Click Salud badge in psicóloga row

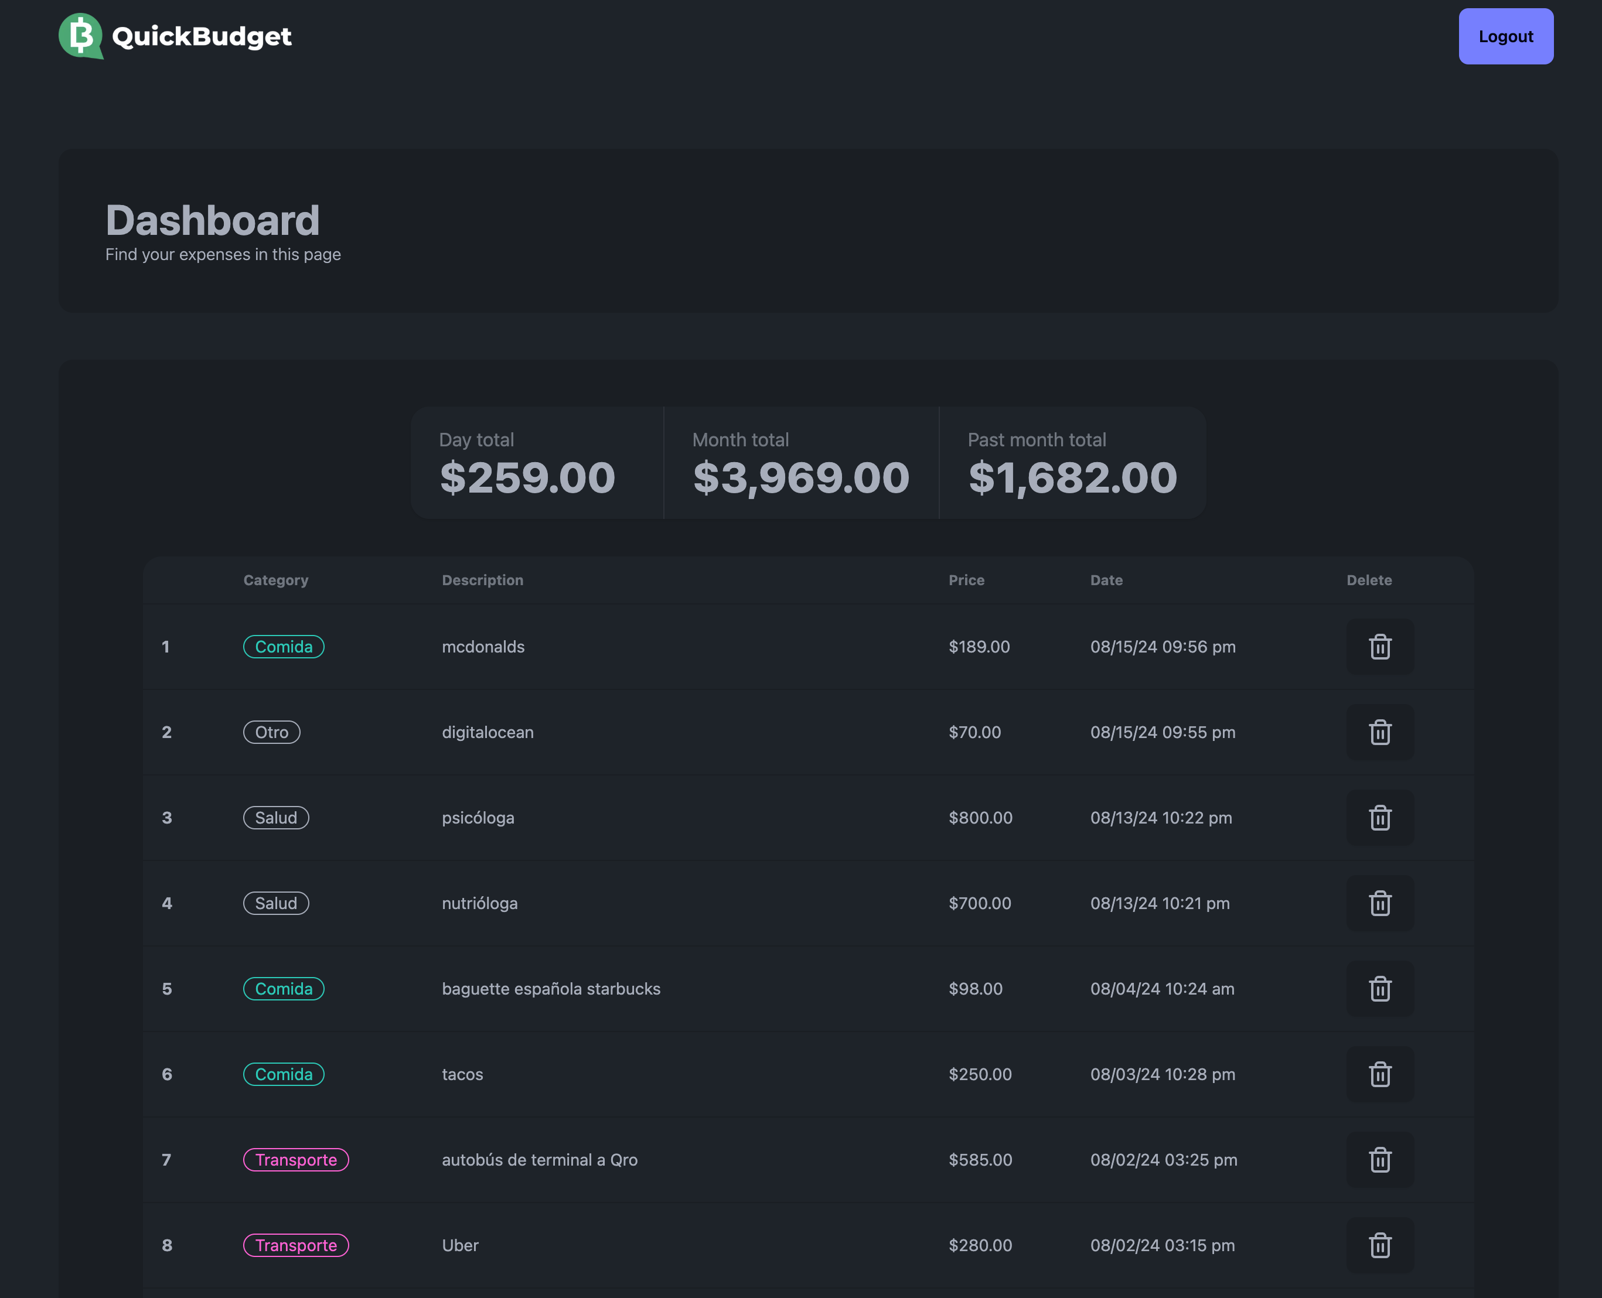pos(276,817)
